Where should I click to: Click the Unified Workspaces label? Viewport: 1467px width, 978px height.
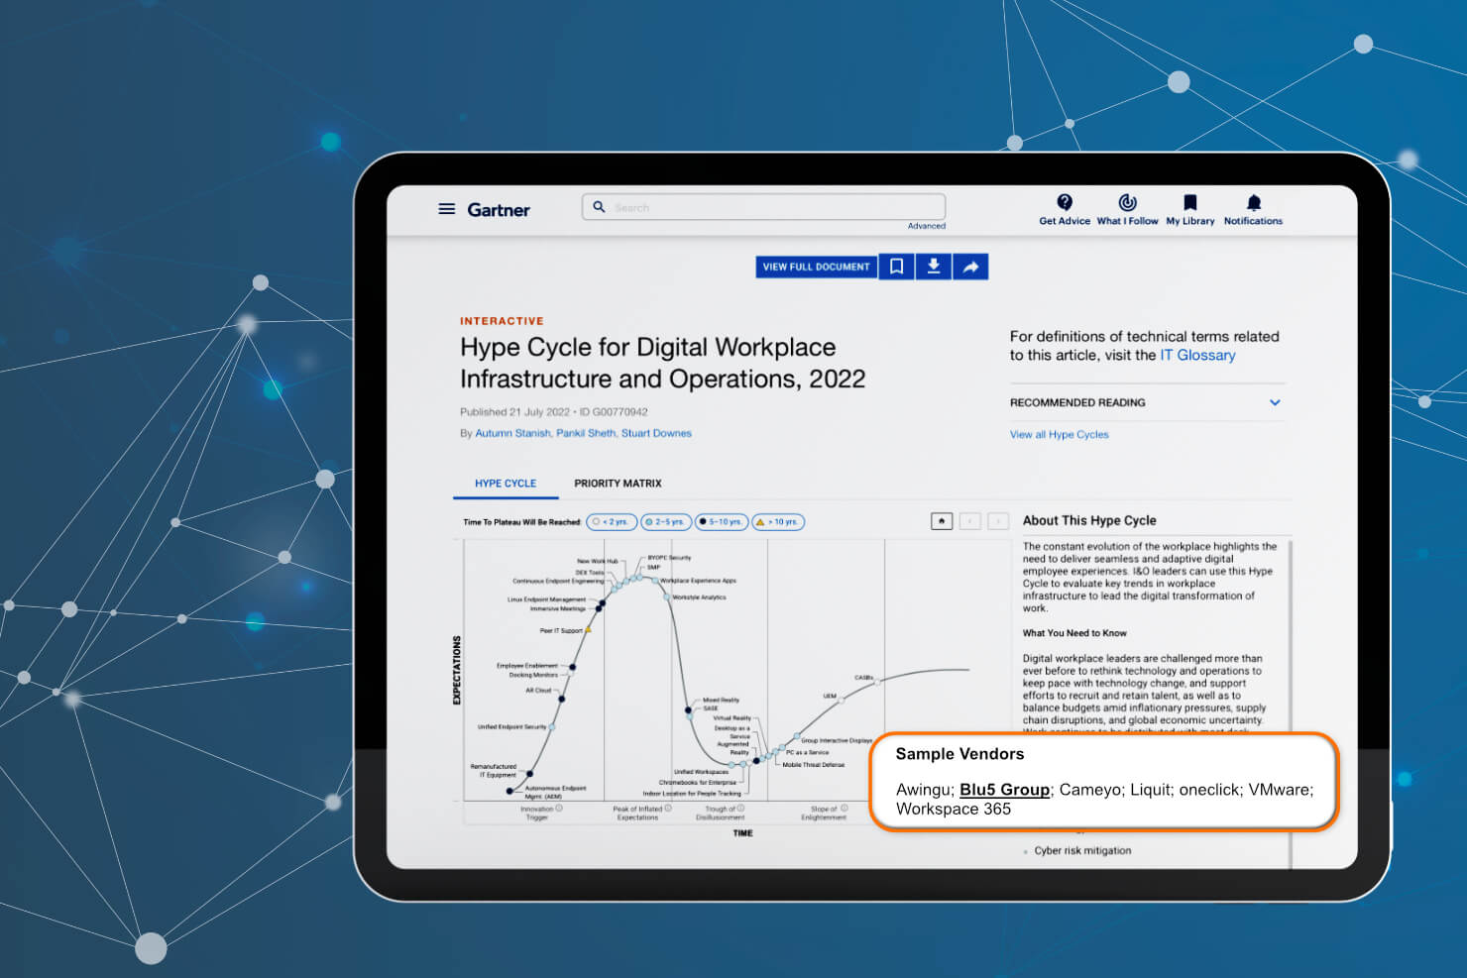click(701, 772)
